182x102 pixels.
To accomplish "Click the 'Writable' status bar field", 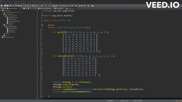I will 111,101.
